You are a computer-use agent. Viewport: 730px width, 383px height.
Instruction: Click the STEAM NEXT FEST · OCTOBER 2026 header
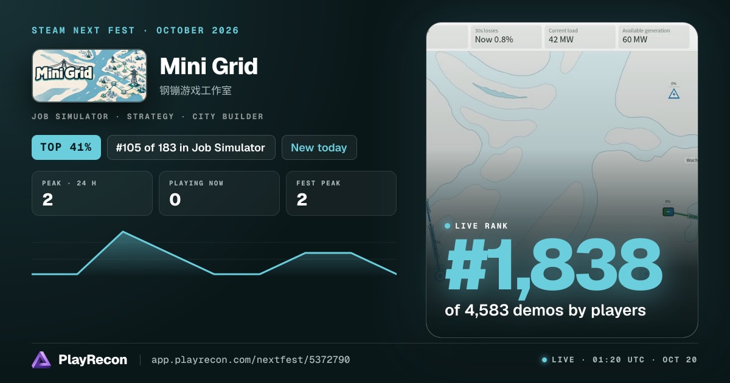pyautogui.click(x=135, y=30)
